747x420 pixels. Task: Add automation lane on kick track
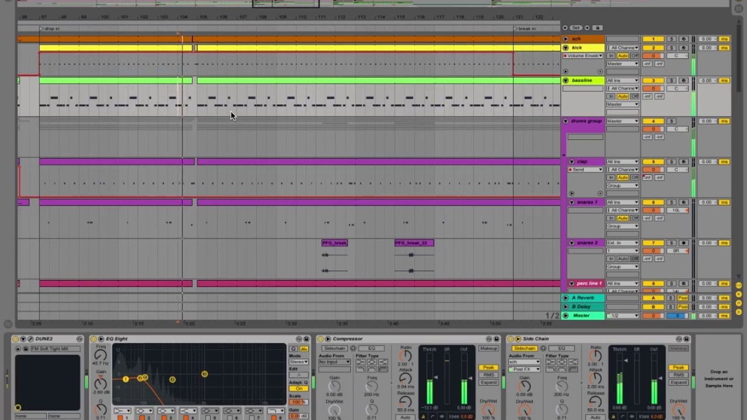pos(600,71)
